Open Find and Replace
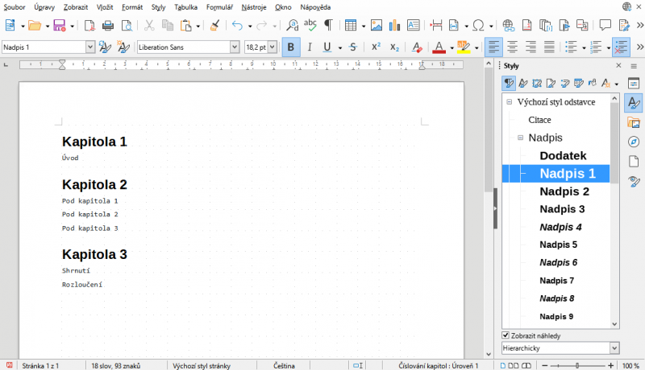Screen dimensions: 645x370 (x=292, y=26)
